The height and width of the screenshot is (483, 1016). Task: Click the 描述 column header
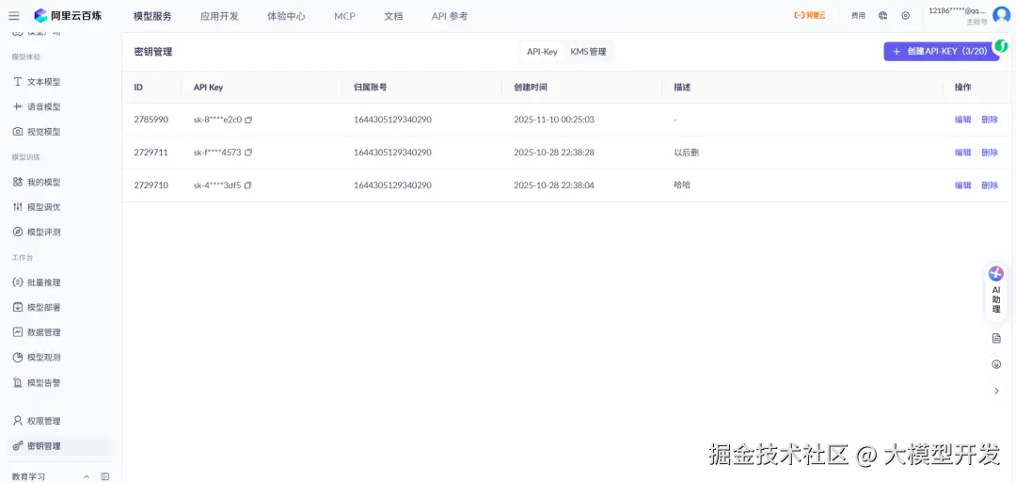[x=682, y=87]
